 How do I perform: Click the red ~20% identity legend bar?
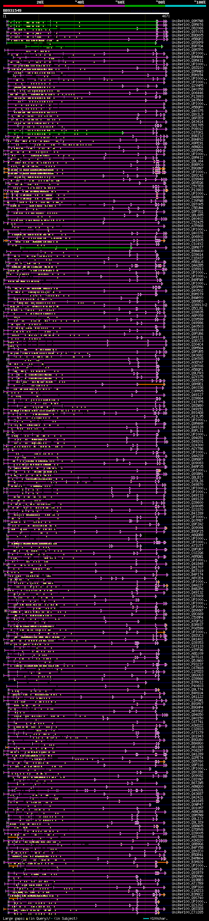click(x=23, y=6)
